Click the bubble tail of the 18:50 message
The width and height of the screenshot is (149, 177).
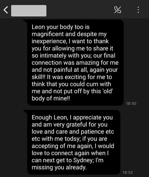pos(25,21)
